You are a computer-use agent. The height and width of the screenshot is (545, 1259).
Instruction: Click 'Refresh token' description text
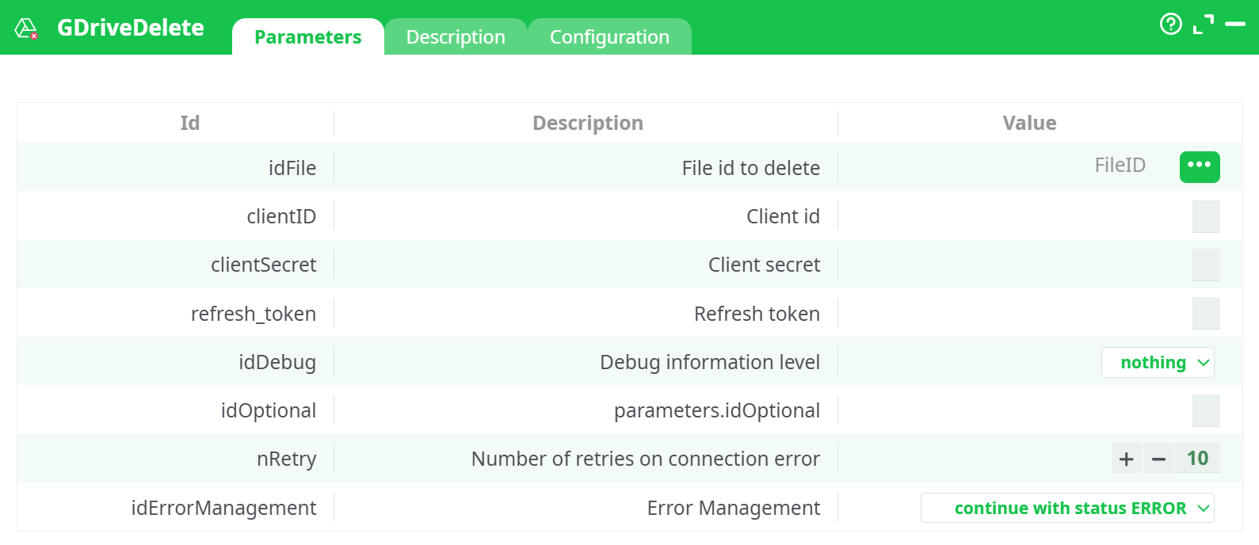click(x=757, y=314)
